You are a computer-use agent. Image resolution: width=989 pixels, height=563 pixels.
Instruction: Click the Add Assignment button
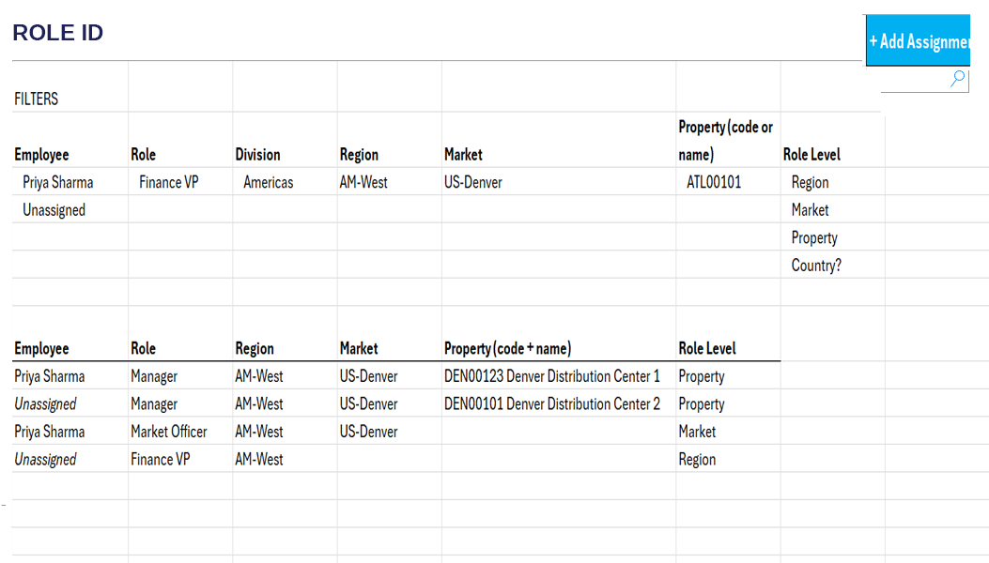point(918,40)
